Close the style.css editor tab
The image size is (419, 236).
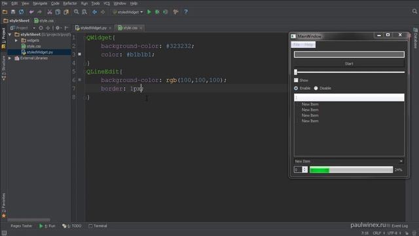tap(141, 28)
